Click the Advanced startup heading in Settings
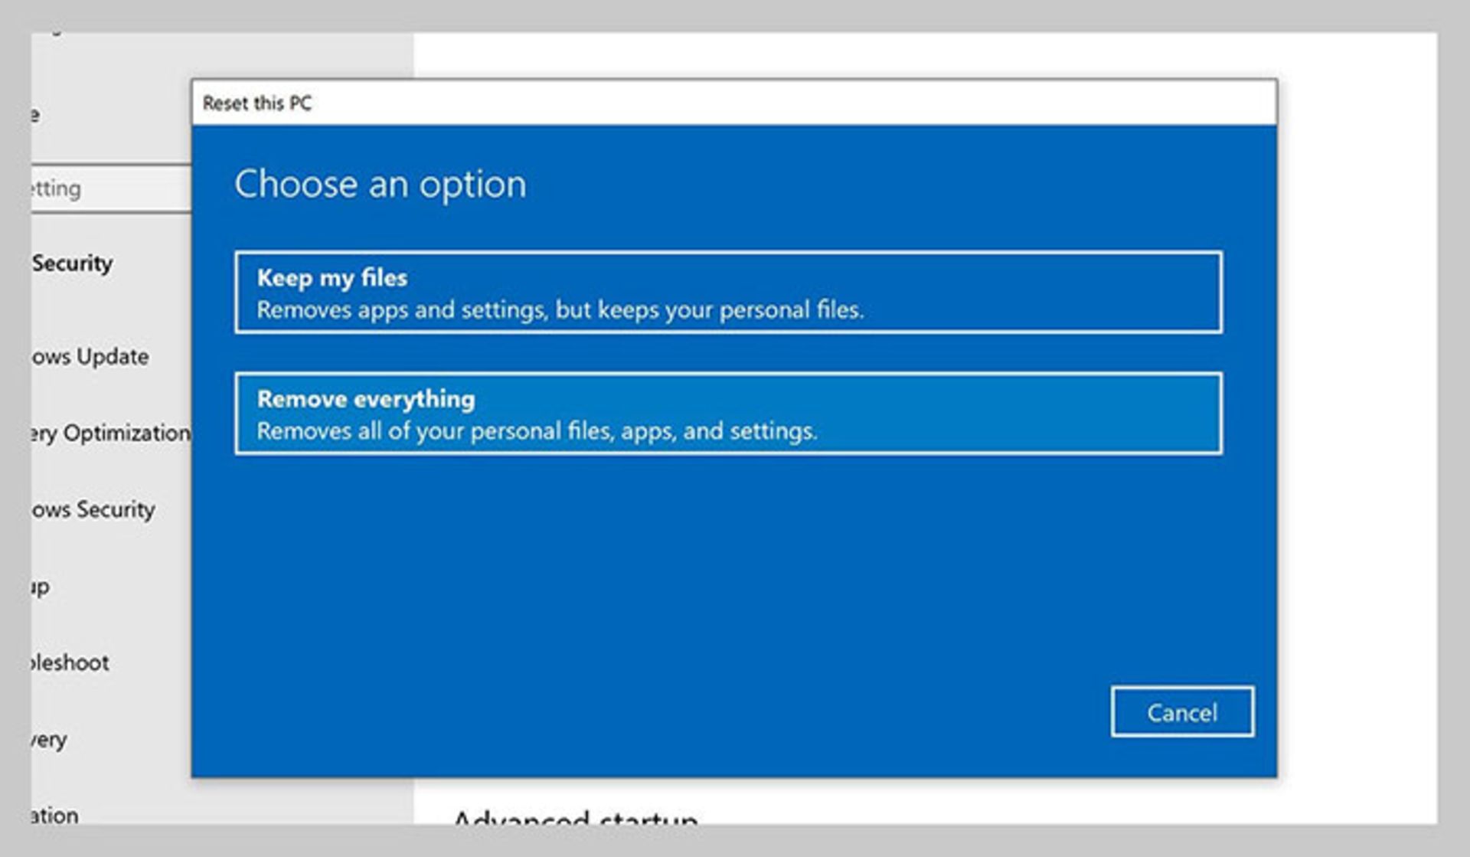1470x857 pixels. click(x=575, y=818)
